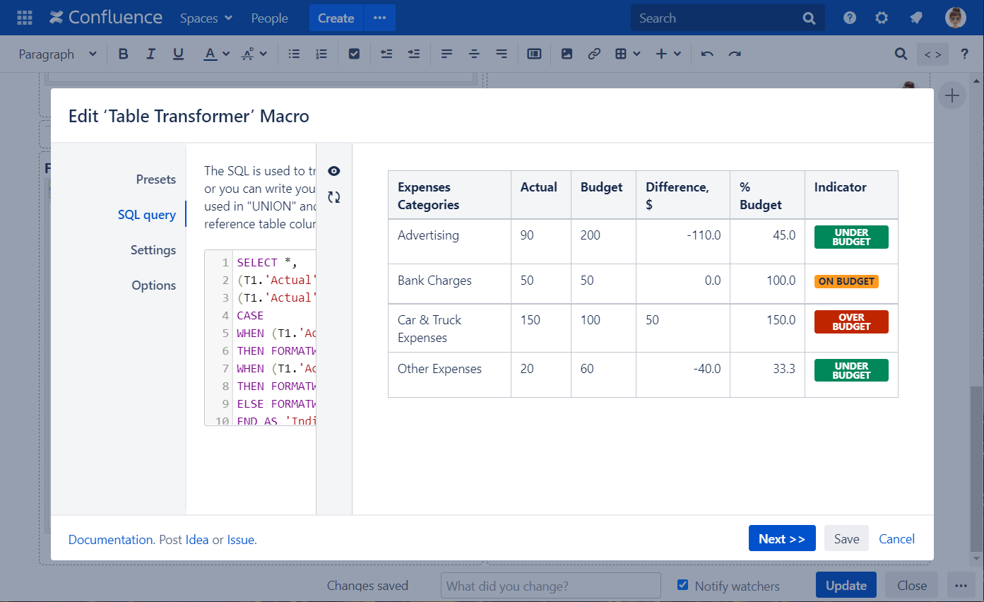Image resolution: width=984 pixels, height=602 pixels.
Task: Click the eye preview icon
Action: [x=334, y=171]
